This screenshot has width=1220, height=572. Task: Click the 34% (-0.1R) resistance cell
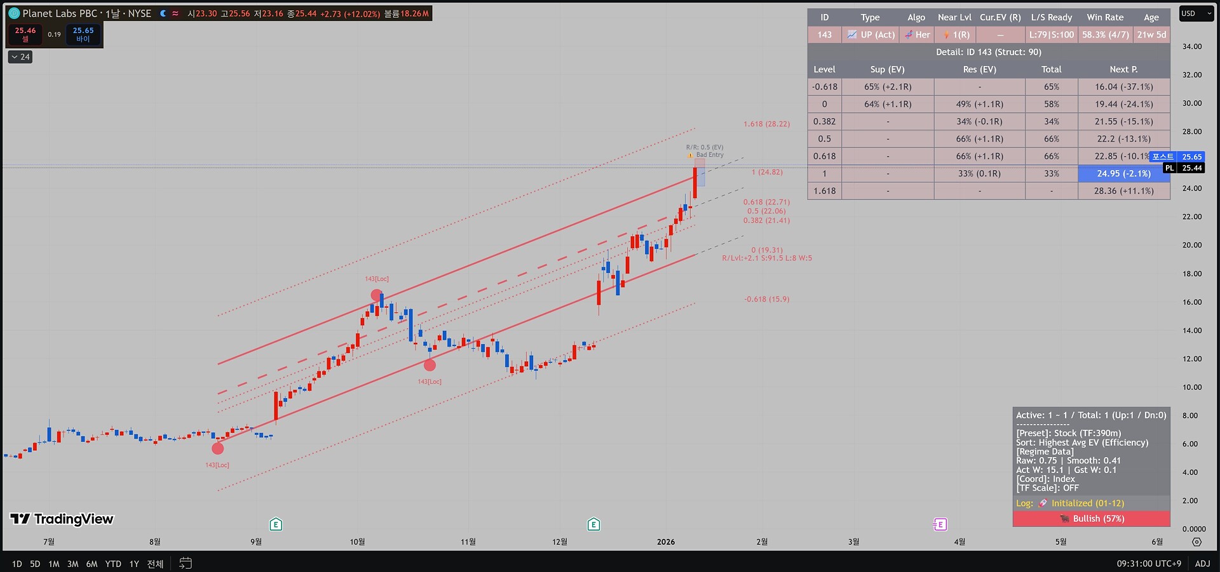[x=979, y=121]
